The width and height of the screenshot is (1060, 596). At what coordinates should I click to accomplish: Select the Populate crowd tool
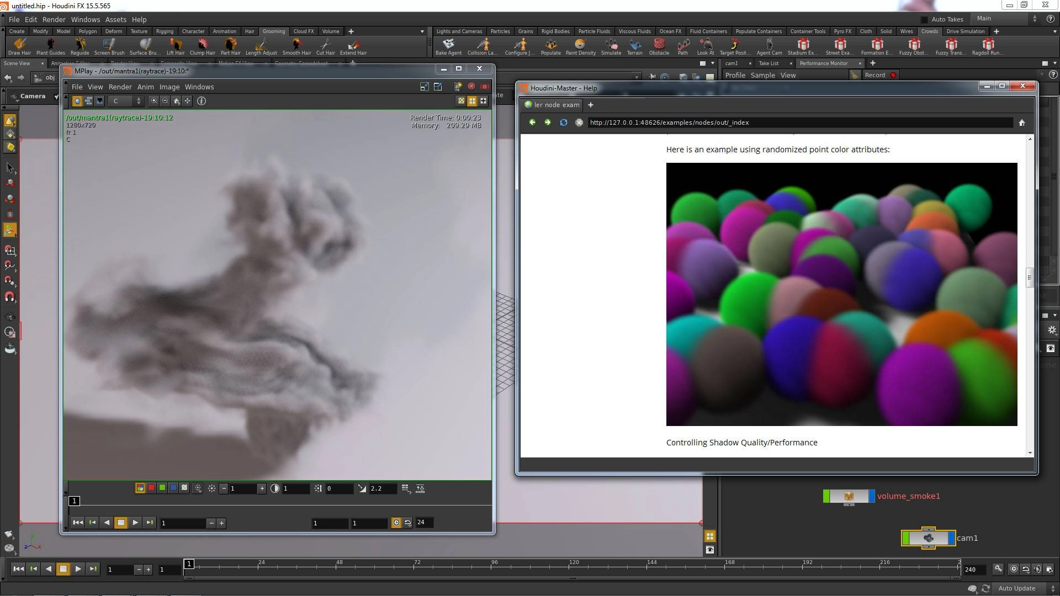(x=550, y=46)
